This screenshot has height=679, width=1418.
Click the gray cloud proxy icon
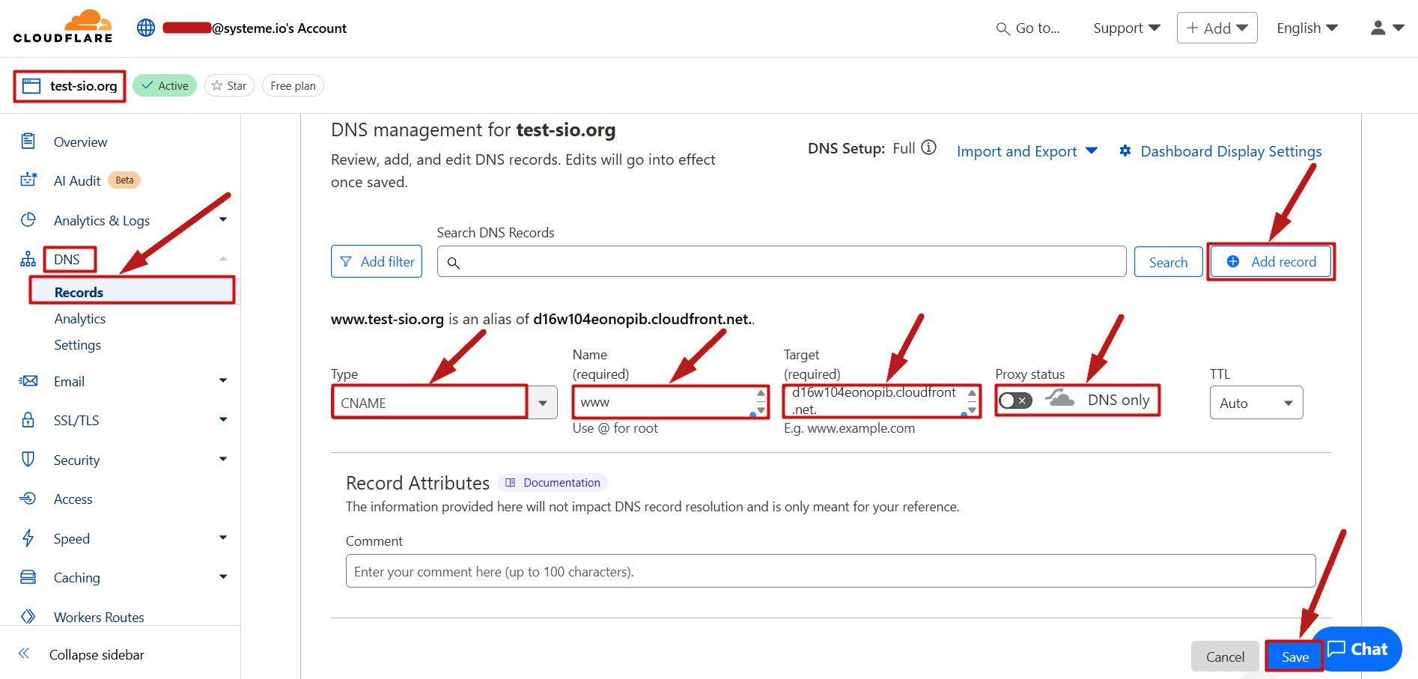coord(1060,399)
